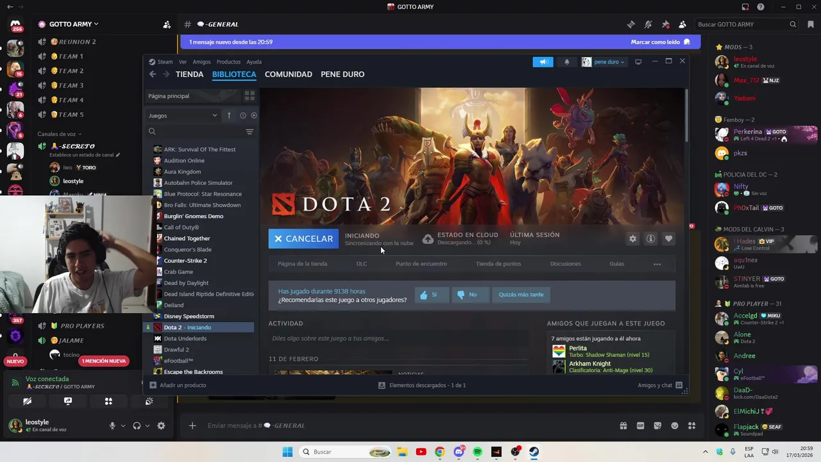
Task: Show ready-to-play games icon in Steam sidebar
Action: click(254, 116)
